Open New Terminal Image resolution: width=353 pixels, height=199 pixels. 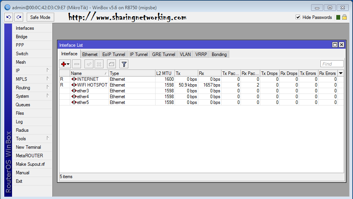pyautogui.click(x=32, y=147)
